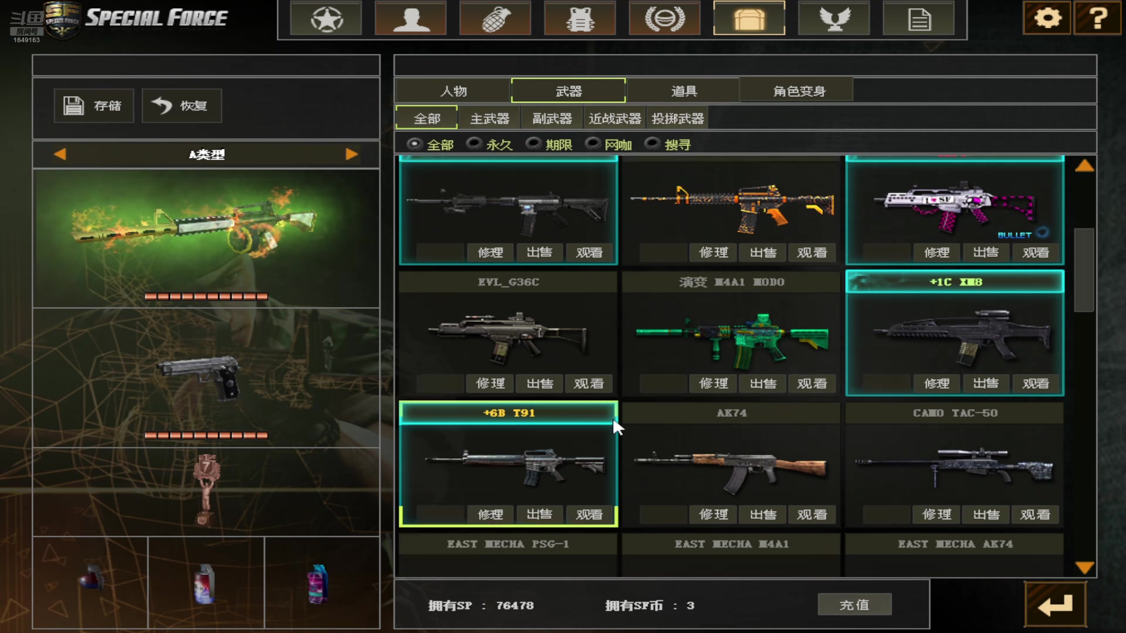
Task: Click the EAST MECHA M4A1 title
Action: click(731, 544)
